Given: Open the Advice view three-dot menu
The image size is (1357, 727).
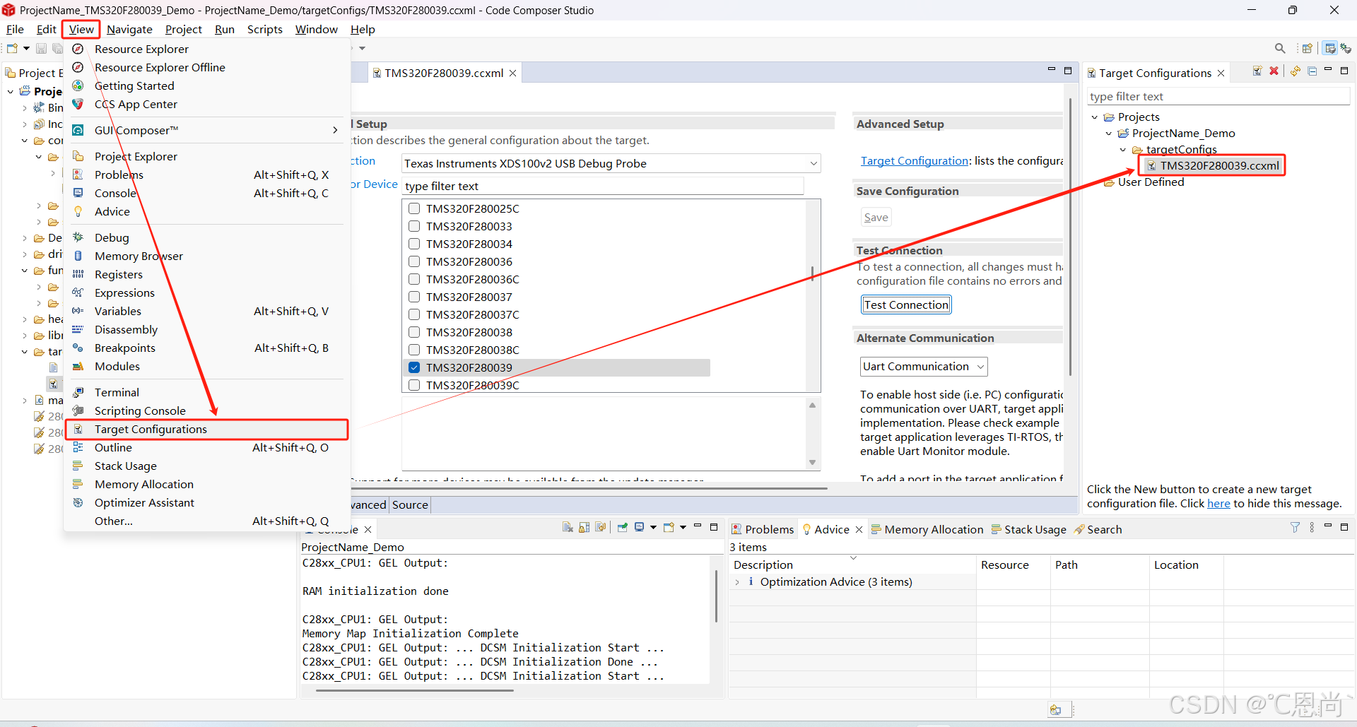Looking at the screenshot, I should 1312,528.
